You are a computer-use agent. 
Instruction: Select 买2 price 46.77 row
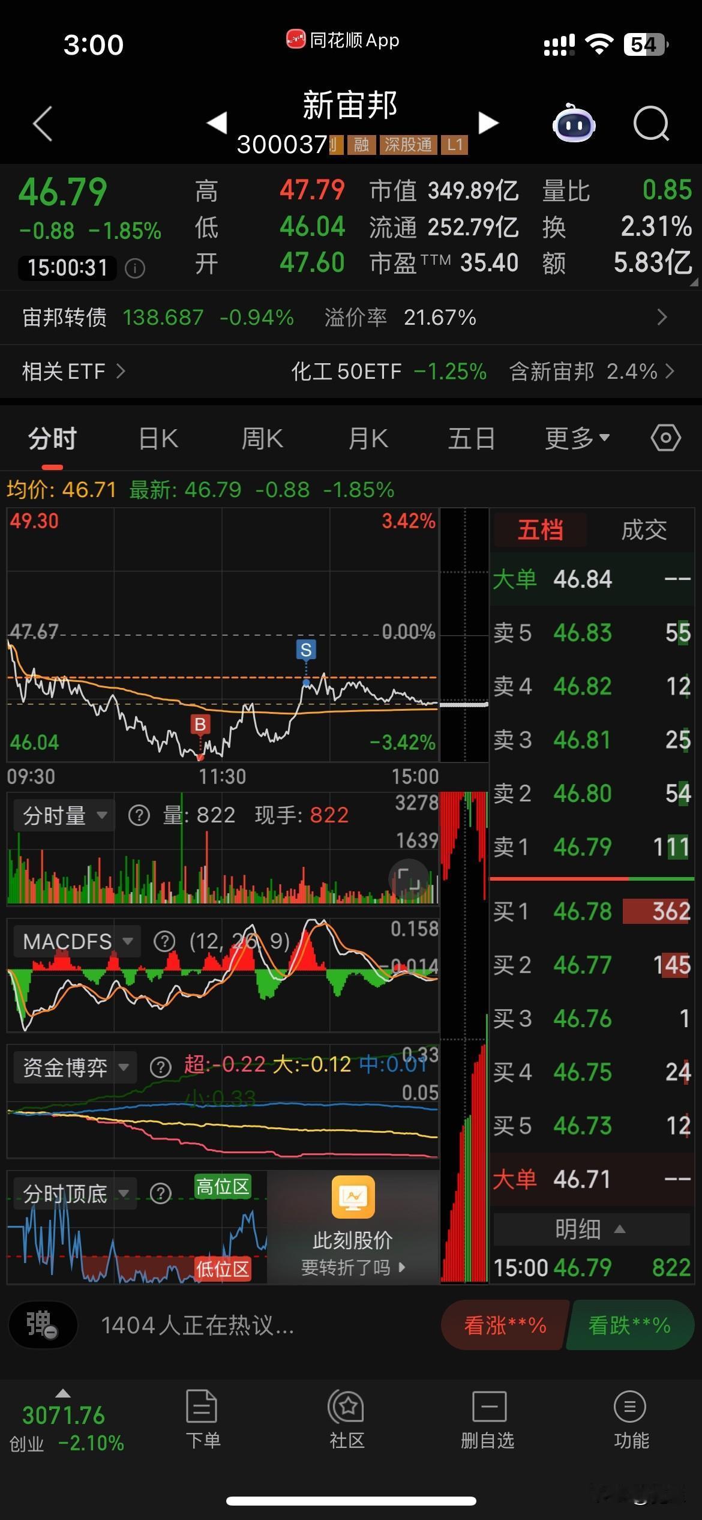(x=592, y=965)
